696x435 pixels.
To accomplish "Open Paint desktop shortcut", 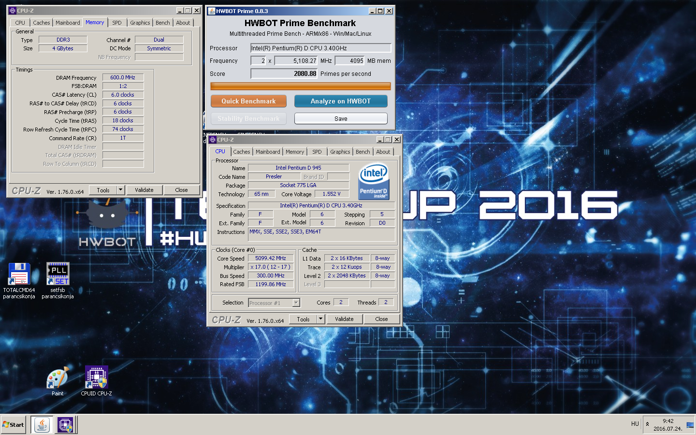I will tap(58, 382).
